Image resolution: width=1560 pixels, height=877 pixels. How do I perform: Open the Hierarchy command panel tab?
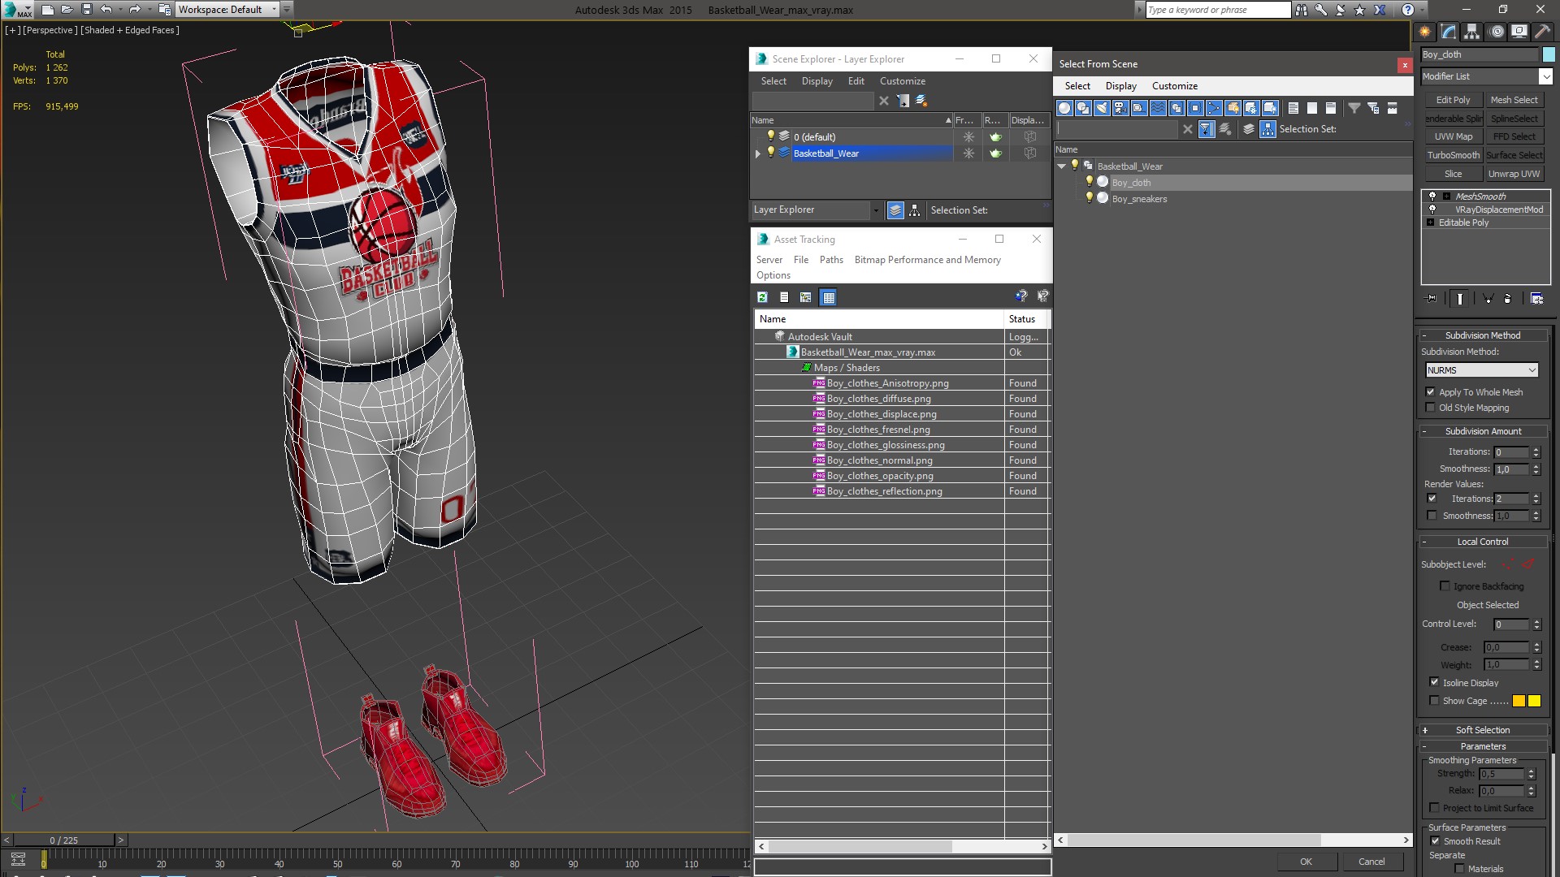[x=1471, y=32]
